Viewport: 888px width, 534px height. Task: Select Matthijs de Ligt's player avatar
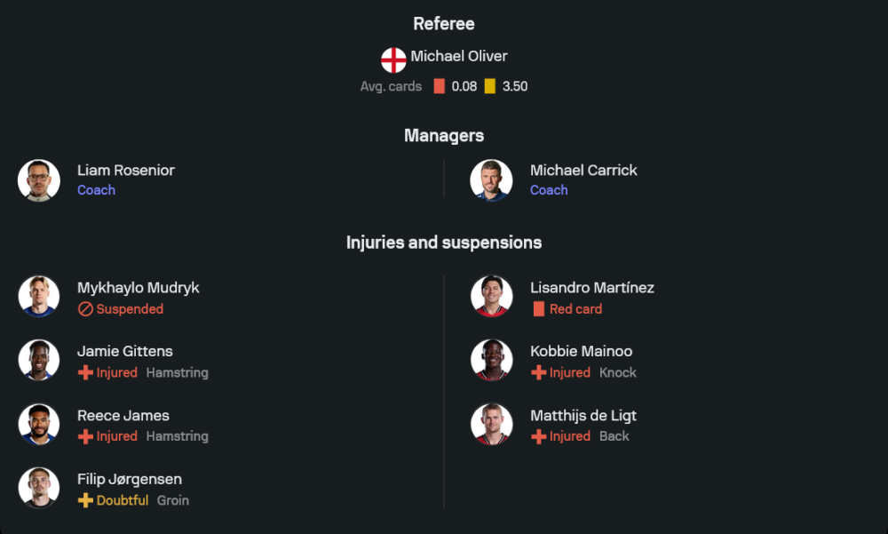pyautogui.click(x=491, y=425)
